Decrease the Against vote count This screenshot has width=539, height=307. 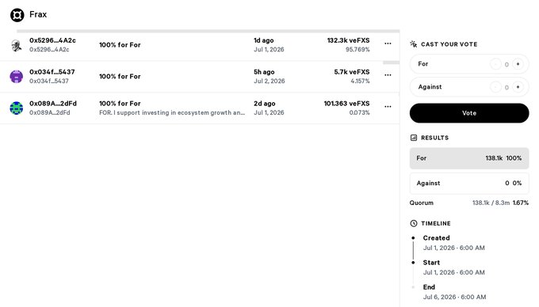pos(495,87)
